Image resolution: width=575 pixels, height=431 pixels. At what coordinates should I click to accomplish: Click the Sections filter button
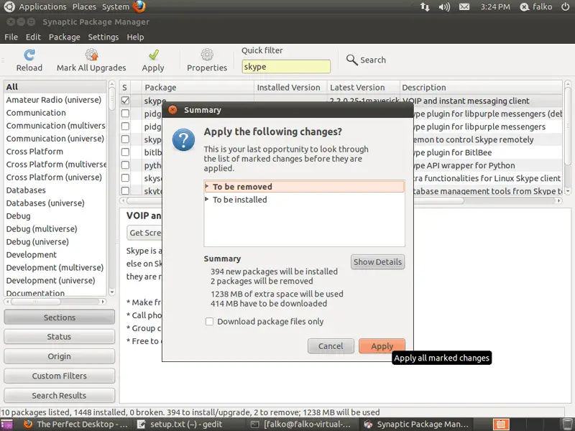coord(60,317)
